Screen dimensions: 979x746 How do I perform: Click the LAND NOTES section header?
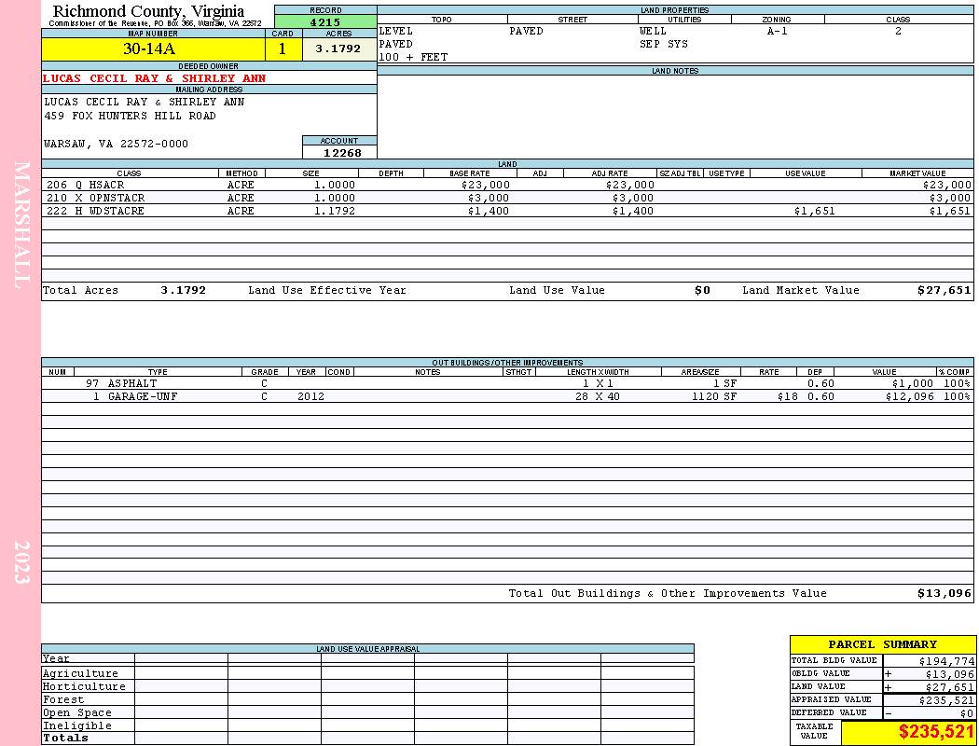[x=675, y=71]
